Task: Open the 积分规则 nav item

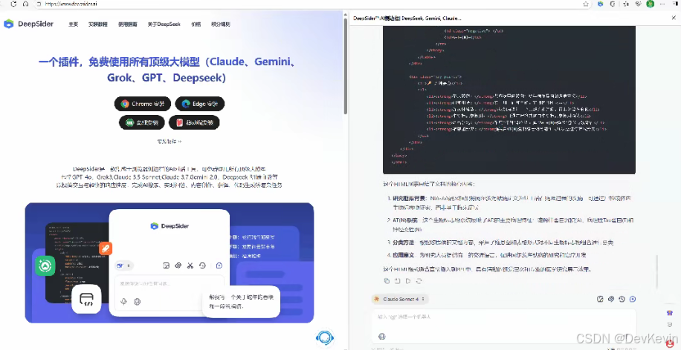Action: click(x=221, y=24)
